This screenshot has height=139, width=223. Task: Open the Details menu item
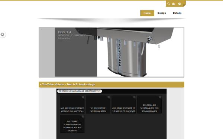[177, 13]
